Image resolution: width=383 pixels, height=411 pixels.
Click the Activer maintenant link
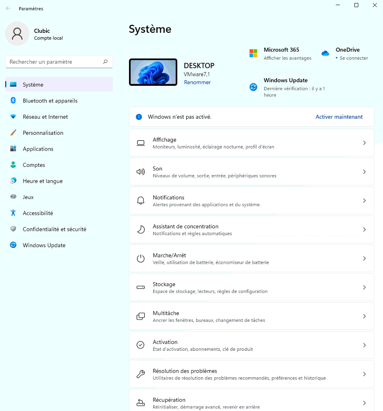(x=339, y=117)
